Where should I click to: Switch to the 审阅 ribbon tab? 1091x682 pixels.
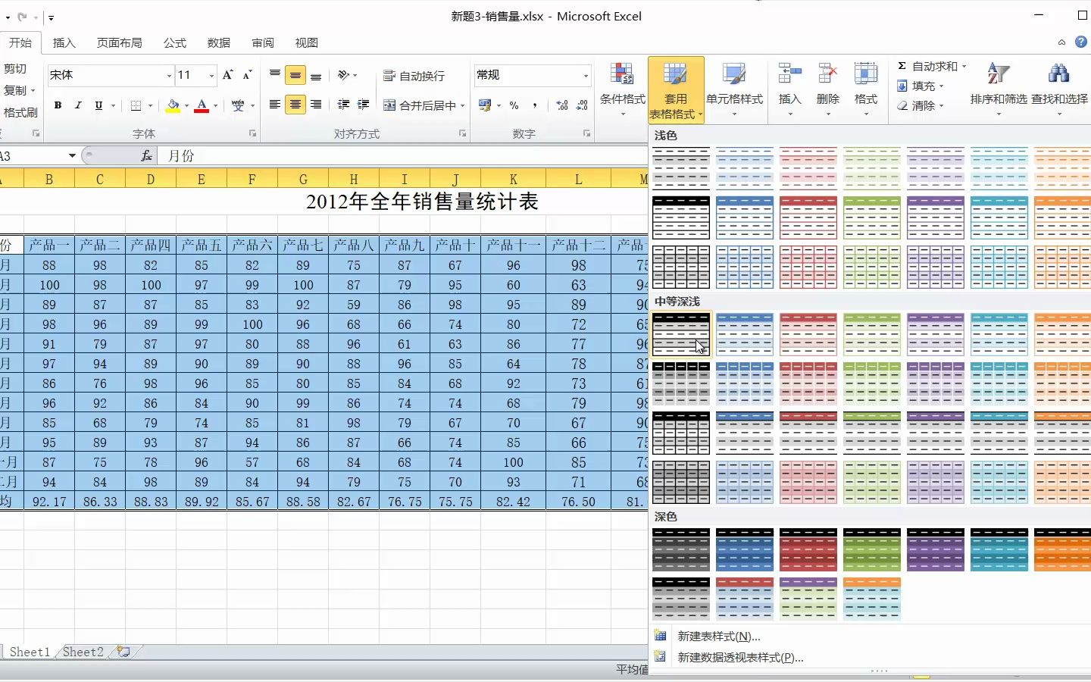tap(263, 42)
